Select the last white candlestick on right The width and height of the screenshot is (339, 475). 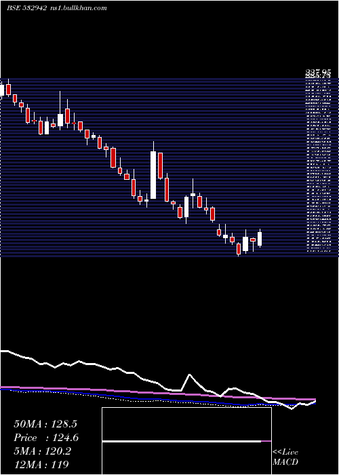point(260,239)
